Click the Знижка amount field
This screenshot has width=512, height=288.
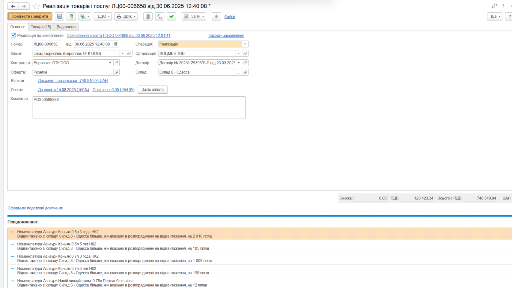pos(371,198)
